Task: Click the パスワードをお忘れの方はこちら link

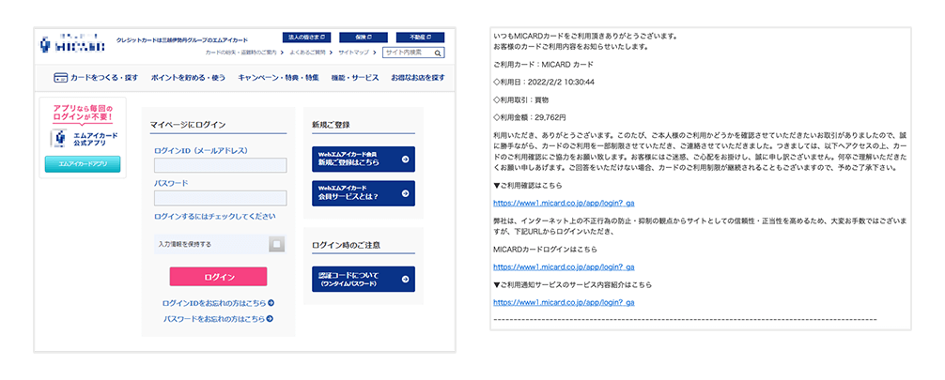Action: coord(214,319)
